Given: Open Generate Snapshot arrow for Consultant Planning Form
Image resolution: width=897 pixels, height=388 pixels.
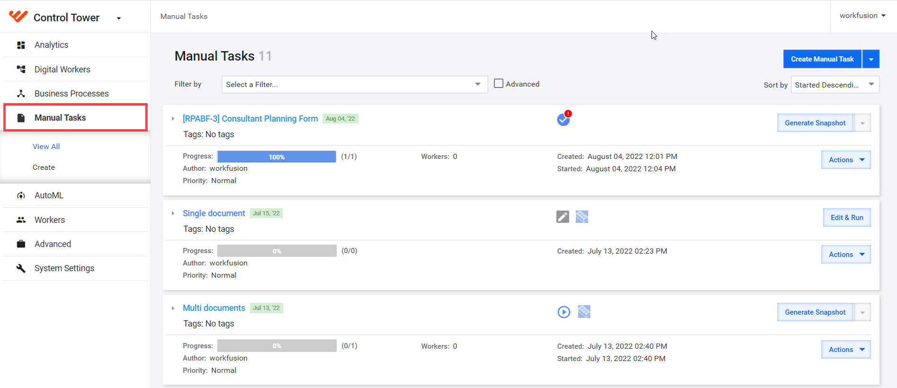Looking at the screenshot, I should pyautogui.click(x=862, y=123).
